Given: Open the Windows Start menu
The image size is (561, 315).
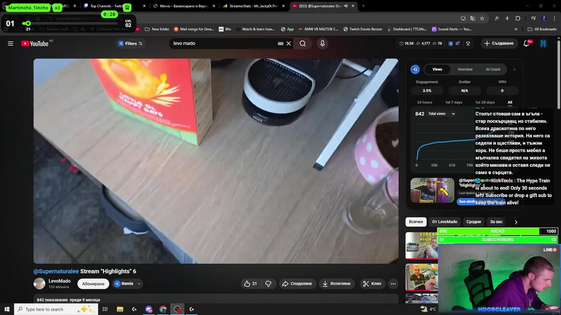Looking at the screenshot, I should 7,309.
